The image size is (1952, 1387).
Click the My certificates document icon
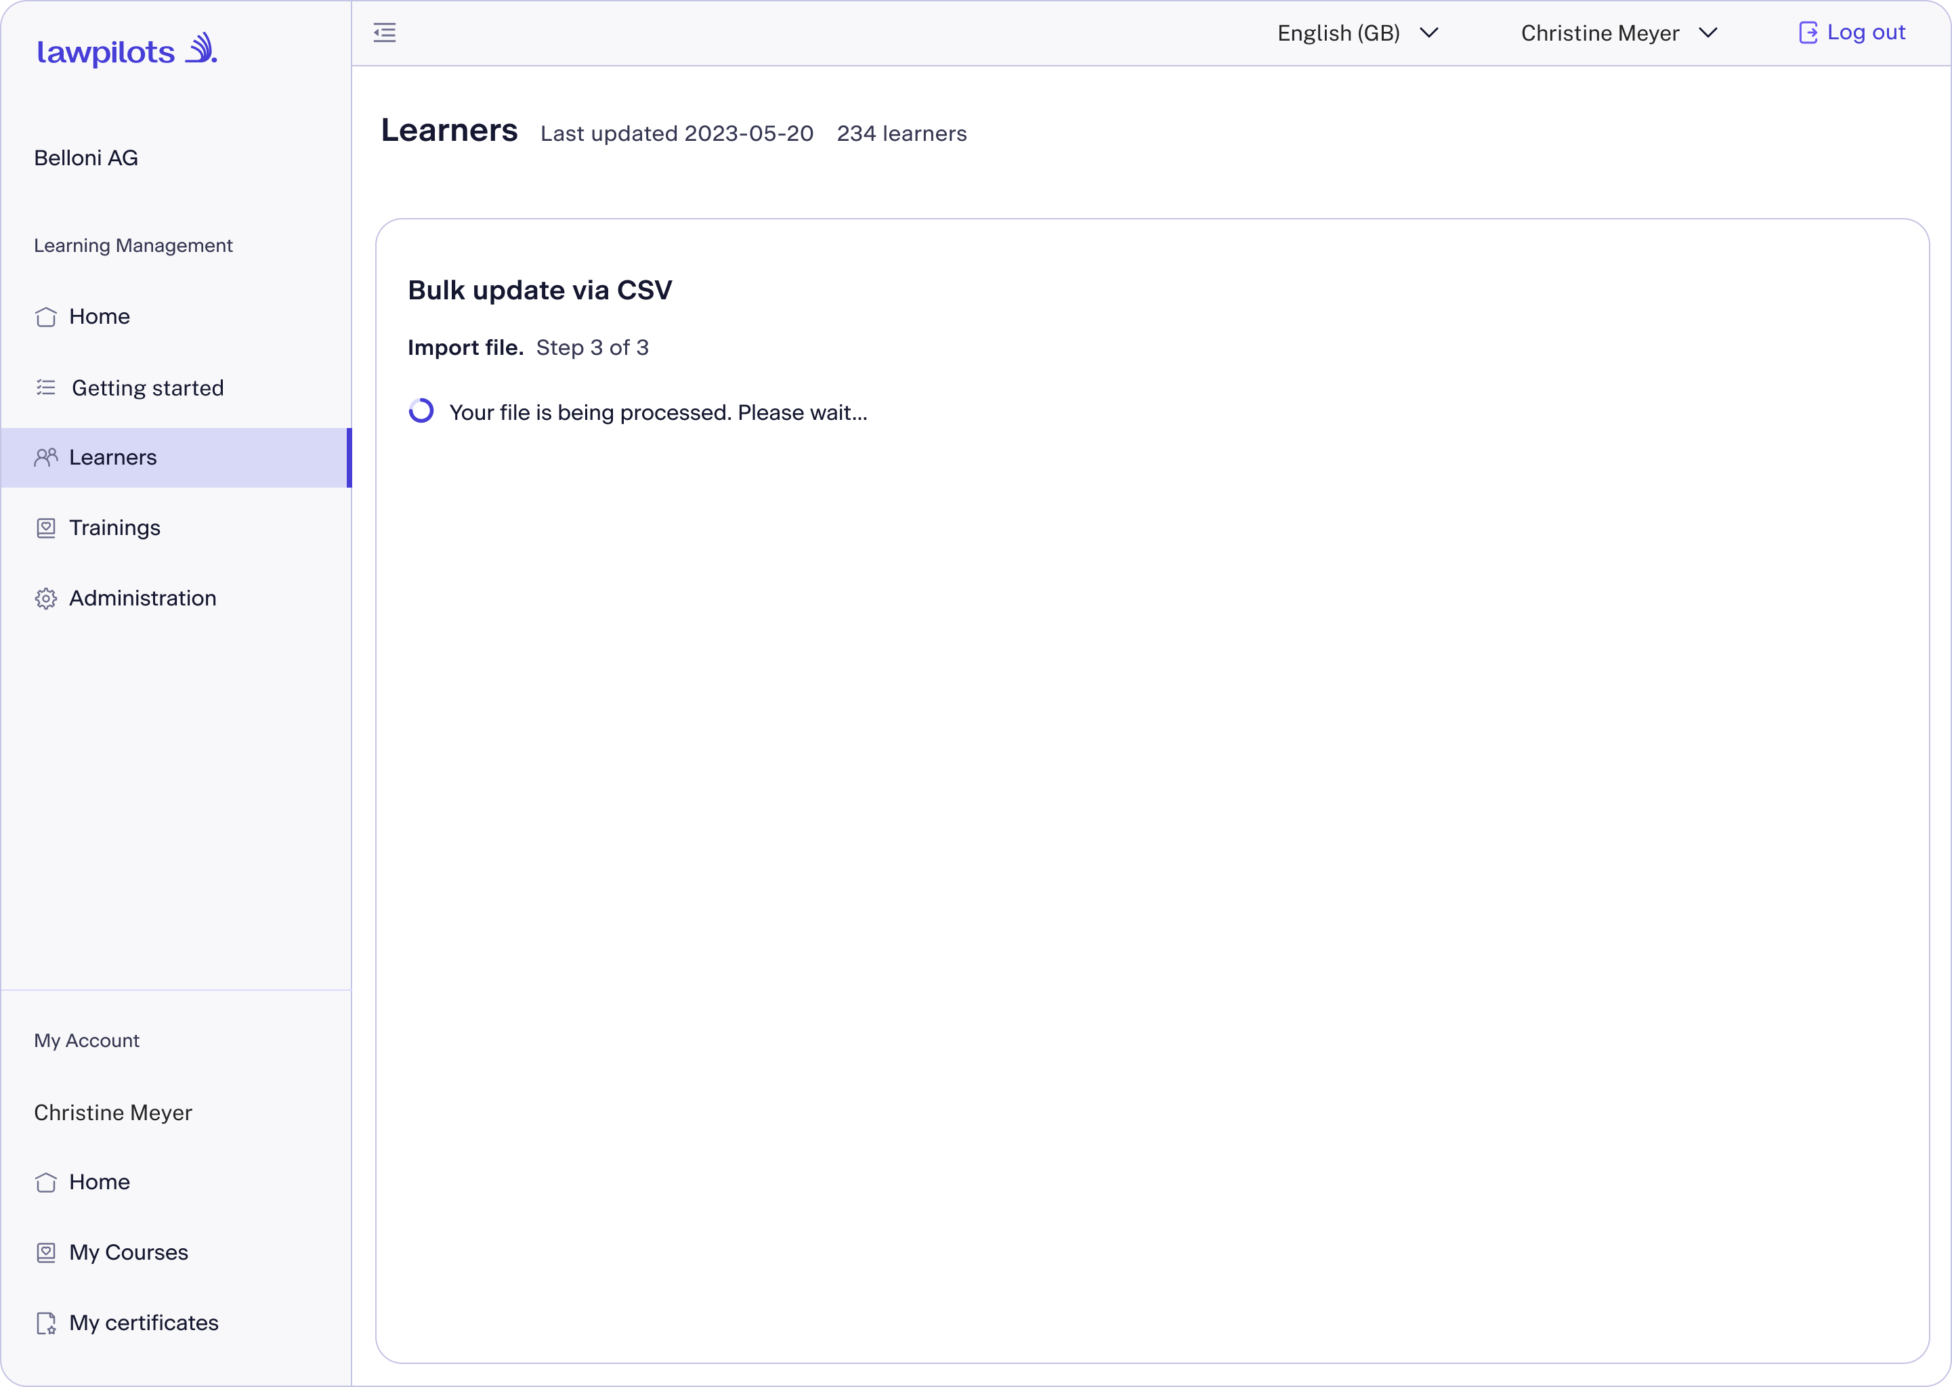point(46,1323)
